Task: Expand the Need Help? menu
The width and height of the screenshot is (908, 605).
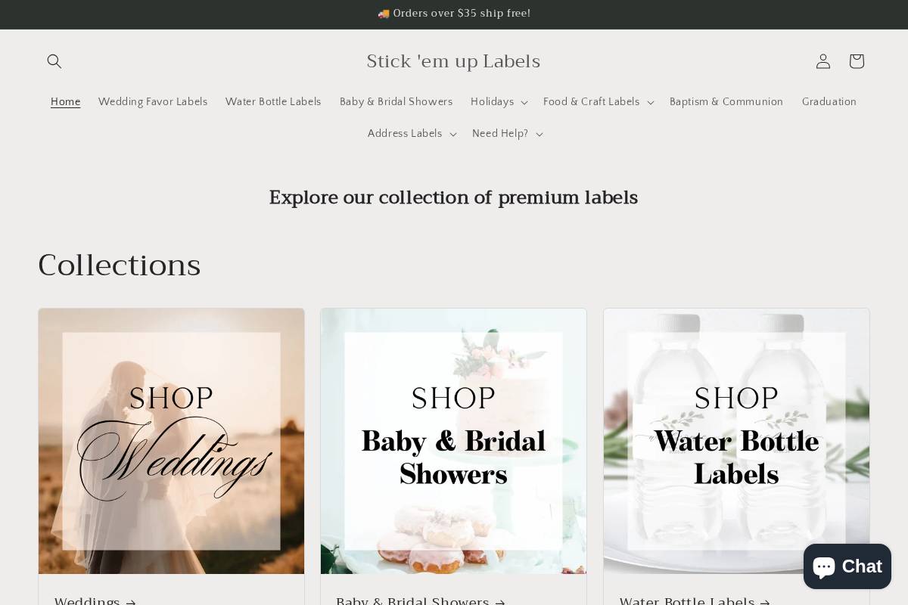Action: tap(508, 134)
